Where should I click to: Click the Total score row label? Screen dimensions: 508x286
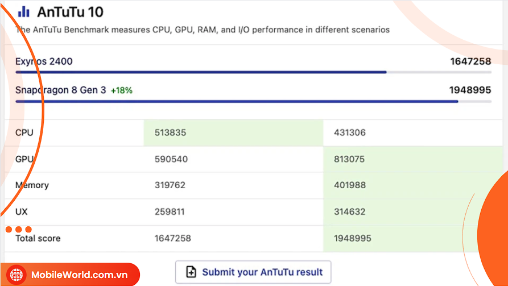pyautogui.click(x=38, y=238)
